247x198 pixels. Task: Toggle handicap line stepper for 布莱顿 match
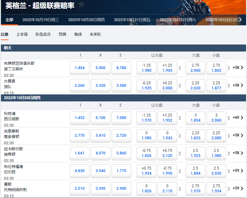coord(180,68)
